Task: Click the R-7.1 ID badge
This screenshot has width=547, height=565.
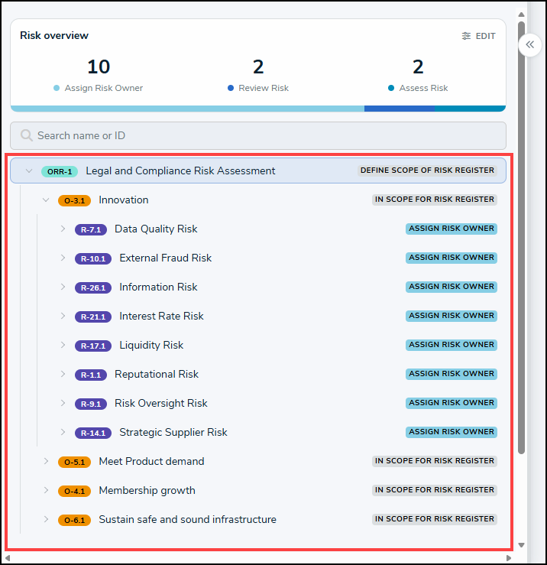Action: click(x=91, y=229)
